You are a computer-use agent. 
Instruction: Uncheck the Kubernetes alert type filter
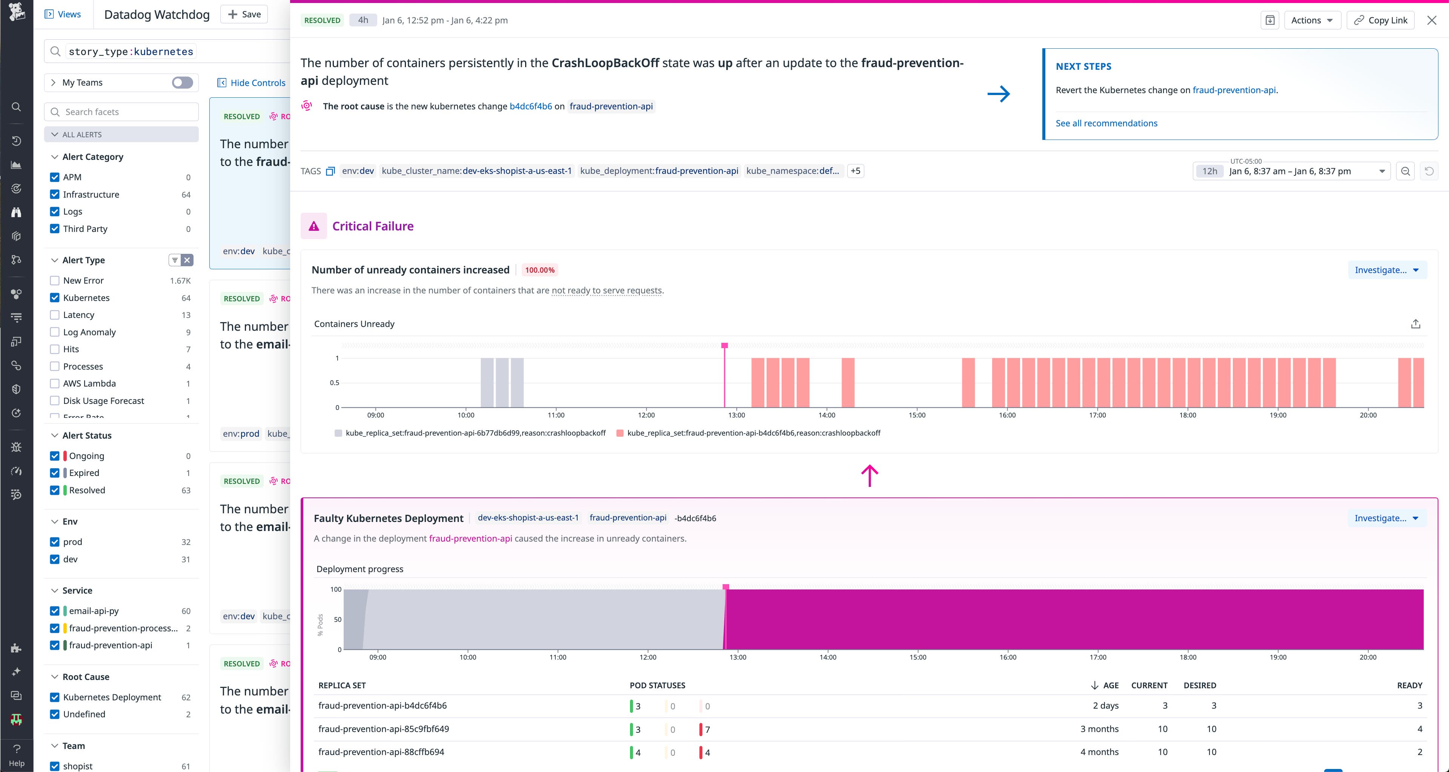55,298
